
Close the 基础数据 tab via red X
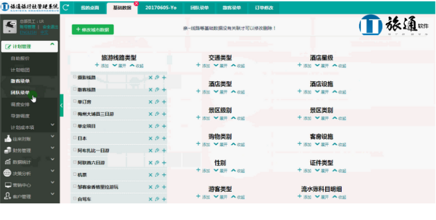tap(136, 3)
